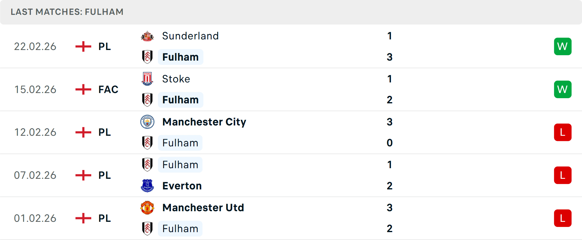
Task: Select the Everton club crest
Action: [147, 186]
